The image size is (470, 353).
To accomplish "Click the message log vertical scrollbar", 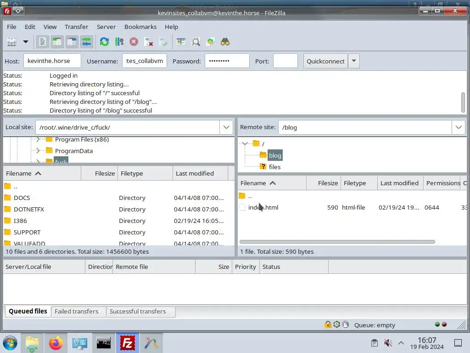I will pyautogui.click(x=463, y=102).
